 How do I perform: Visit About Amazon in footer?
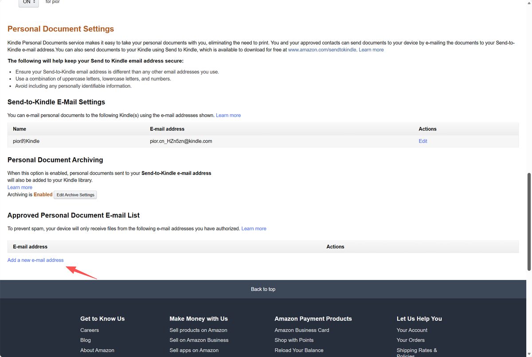tap(97, 350)
